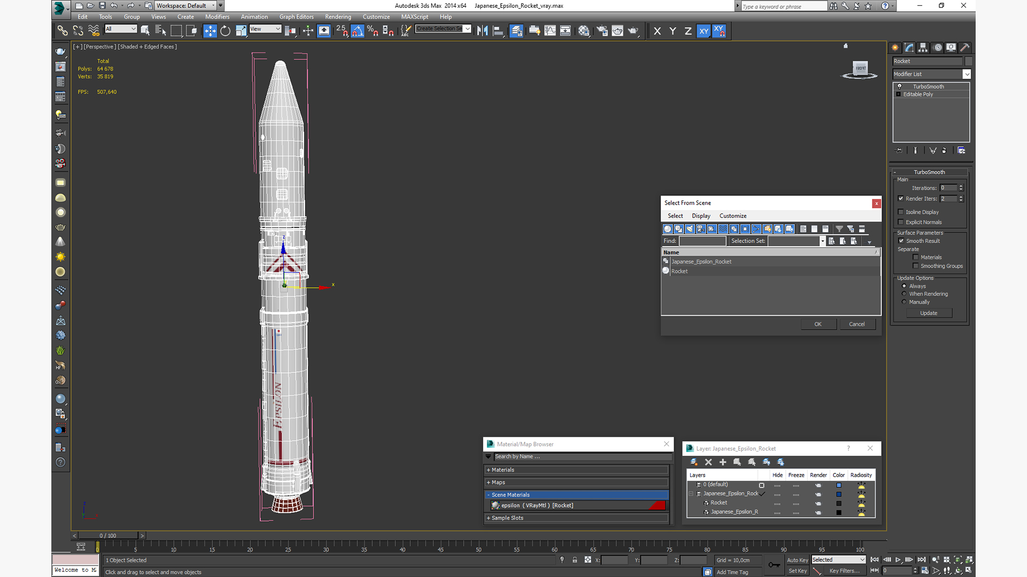Uncheck Smooth Result option
1027x577 pixels.
[901, 241]
